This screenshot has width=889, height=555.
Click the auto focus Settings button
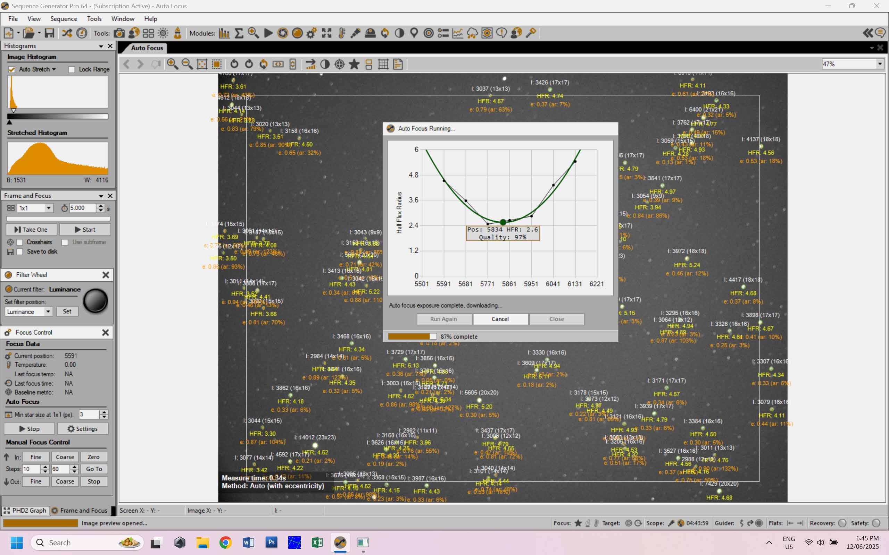[83, 428]
